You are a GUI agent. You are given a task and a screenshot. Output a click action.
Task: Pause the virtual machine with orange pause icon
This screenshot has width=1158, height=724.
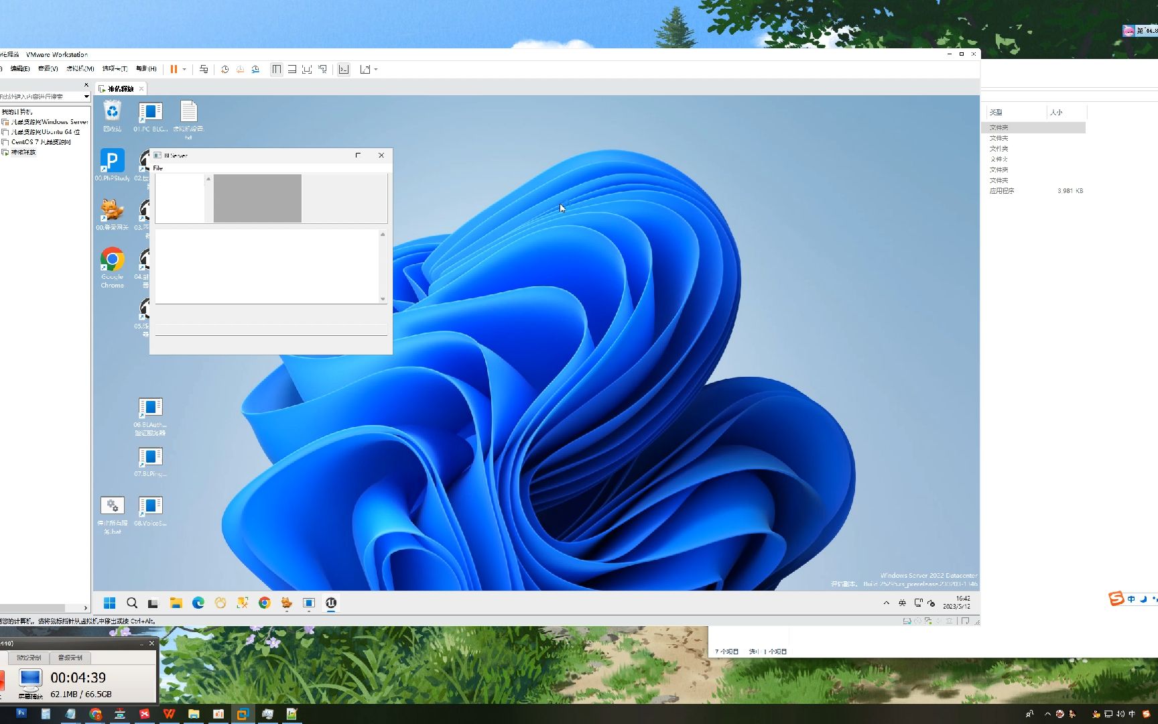point(174,69)
